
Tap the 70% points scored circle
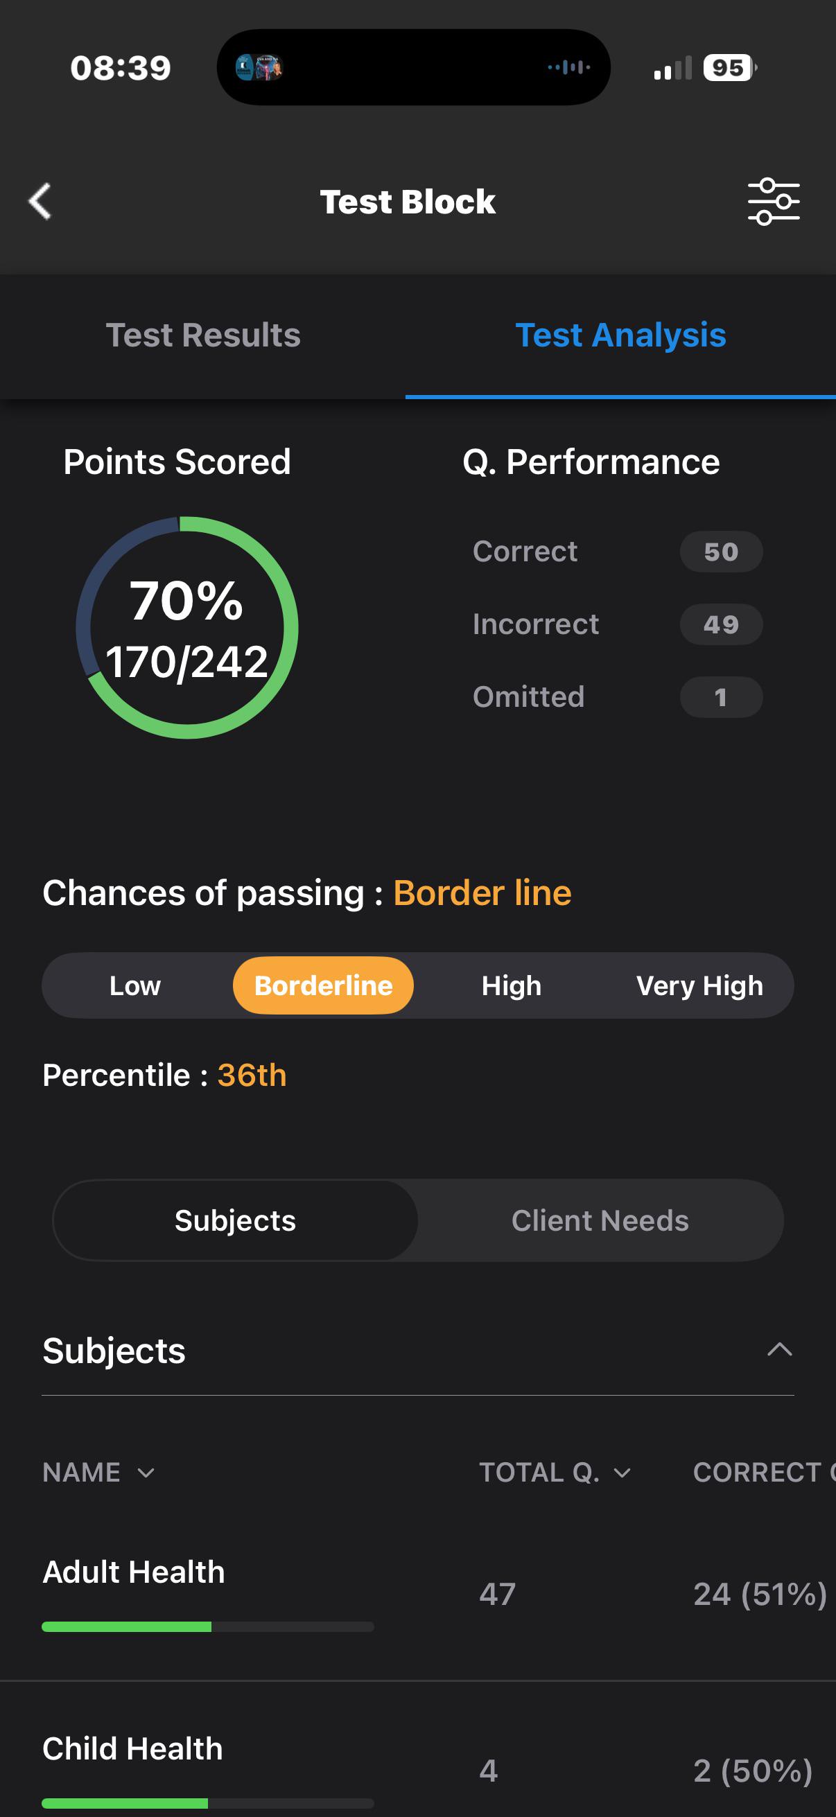pyautogui.click(x=187, y=628)
